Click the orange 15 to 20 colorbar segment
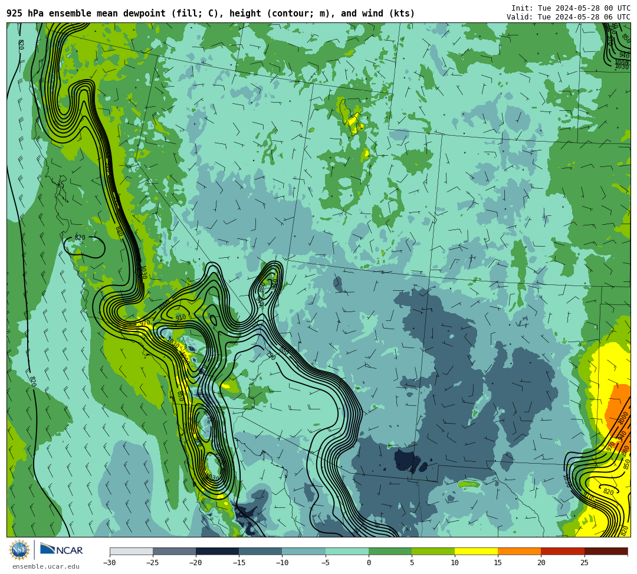Viewport: 637px width, 574px height. [519, 551]
